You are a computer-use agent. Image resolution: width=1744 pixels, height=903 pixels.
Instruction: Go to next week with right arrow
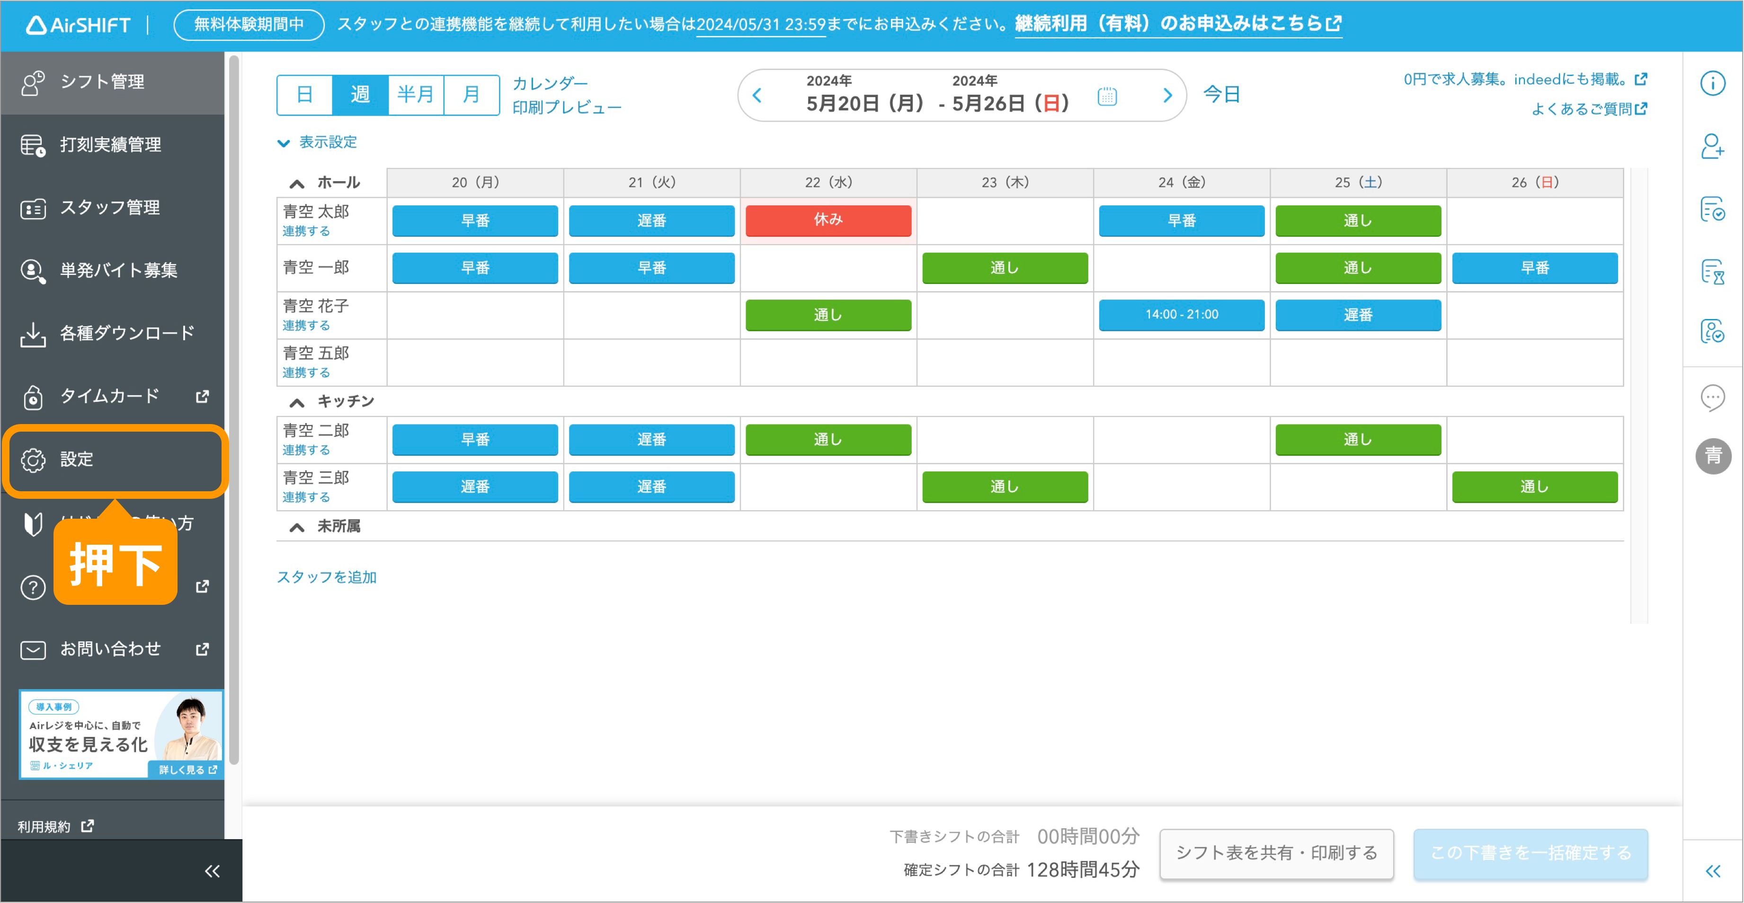pyautogui.click(x=1167, y=96)
